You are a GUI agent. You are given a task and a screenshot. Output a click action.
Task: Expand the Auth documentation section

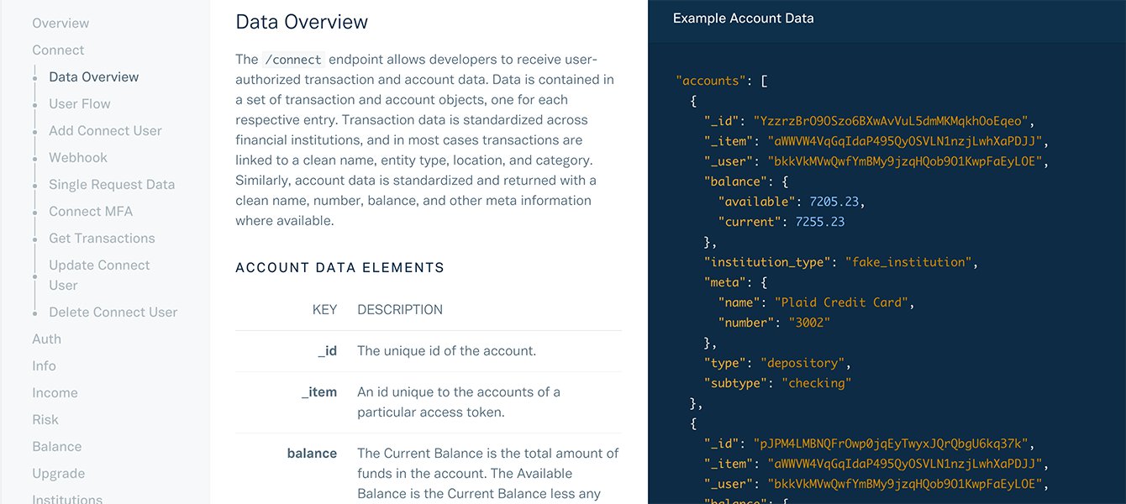click(46, 339)
